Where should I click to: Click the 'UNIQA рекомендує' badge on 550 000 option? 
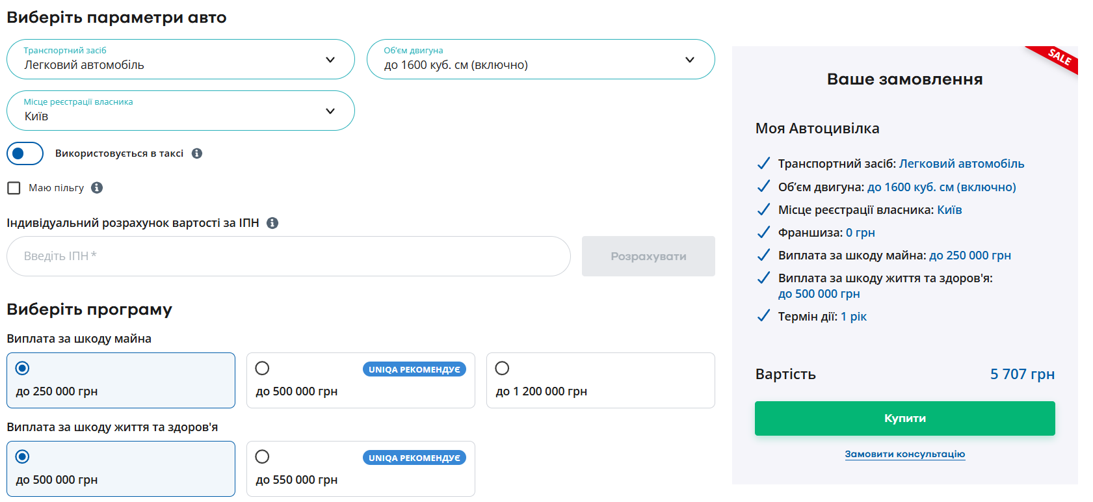[x=414, y=458]
